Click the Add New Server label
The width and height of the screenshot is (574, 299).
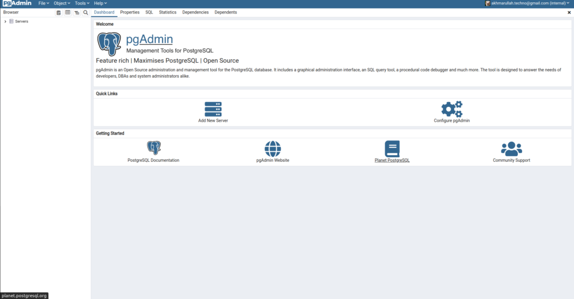(213, 120)
